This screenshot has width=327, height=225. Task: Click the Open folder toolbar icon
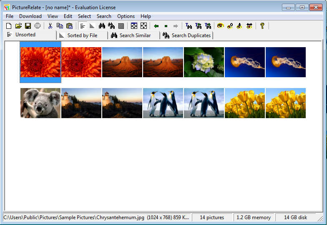tap(18, 26)
